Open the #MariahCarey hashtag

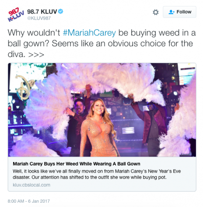click(x=89, y=33)
